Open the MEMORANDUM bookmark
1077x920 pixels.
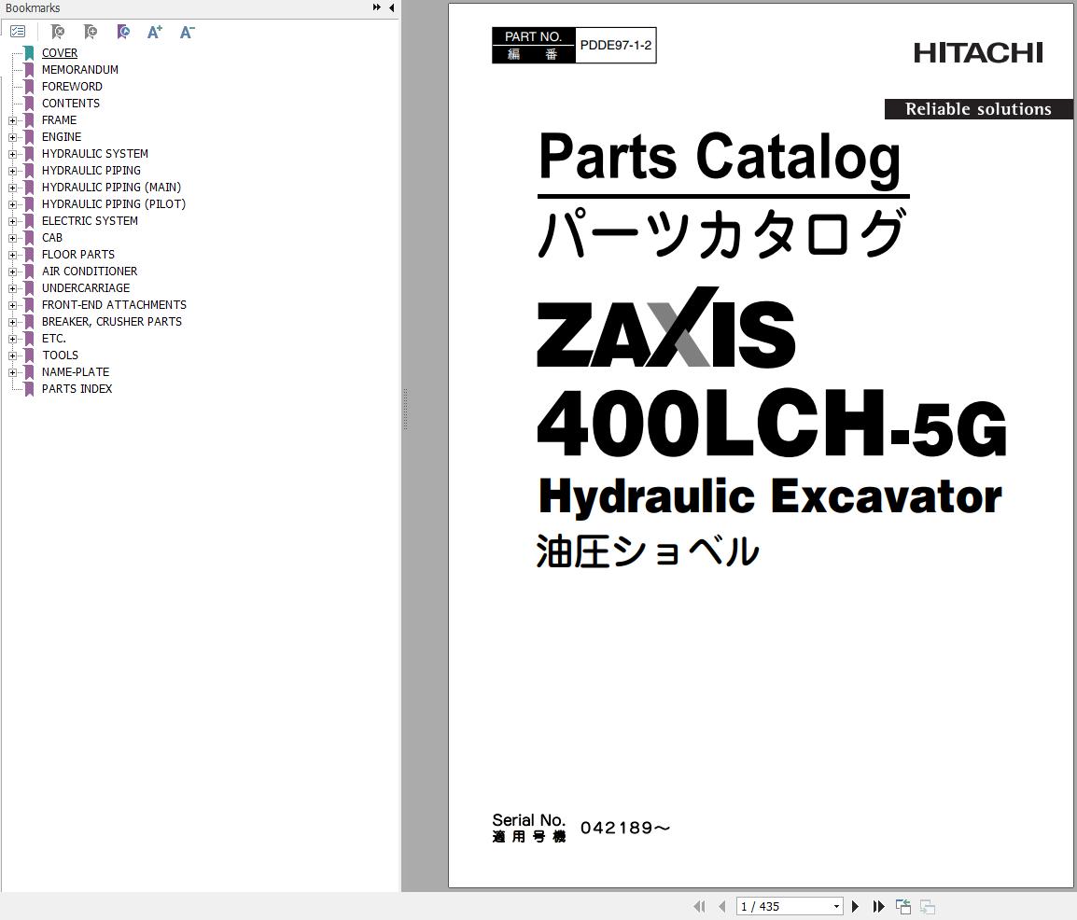pyautogui.click(x=79, y=69)
